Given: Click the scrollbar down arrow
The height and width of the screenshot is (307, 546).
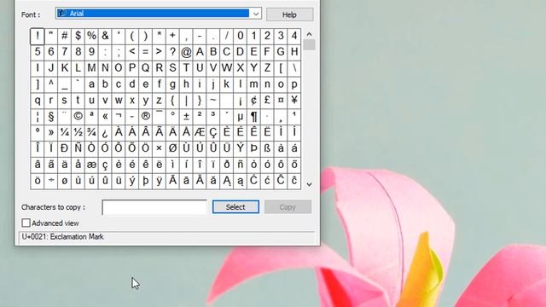Looking at the screenshot, I should coord(309,184).
